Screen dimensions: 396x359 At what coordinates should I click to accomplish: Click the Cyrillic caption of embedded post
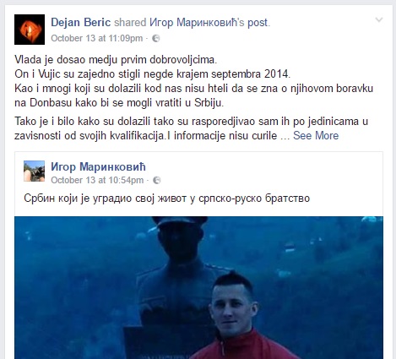pyautogui.click(x=167, y=199)
